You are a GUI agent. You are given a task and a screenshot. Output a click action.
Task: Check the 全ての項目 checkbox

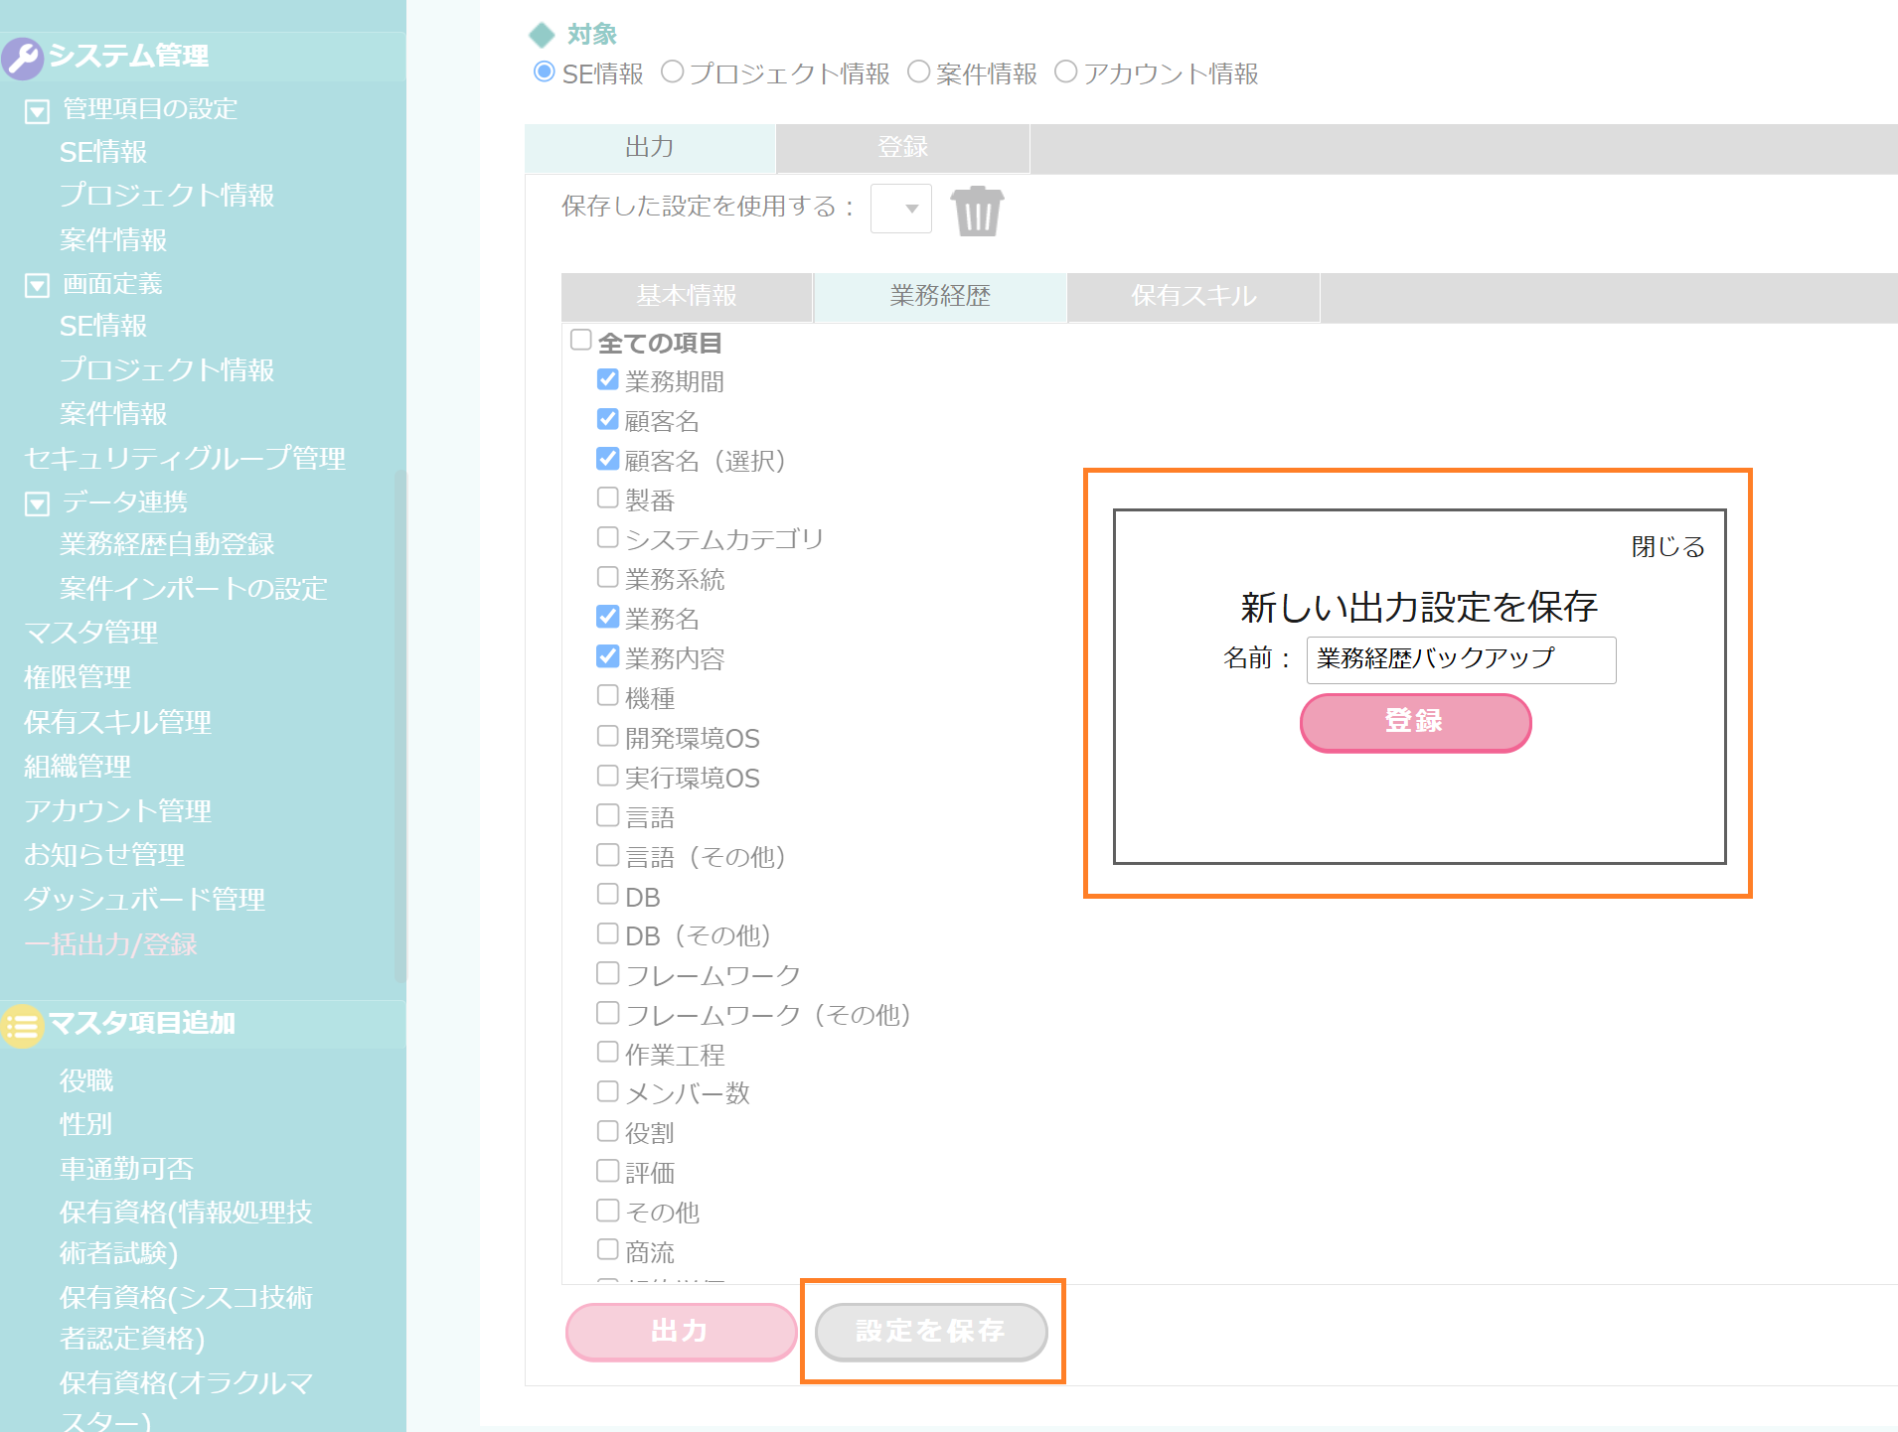pyautogui.click(x=581, y=341)
